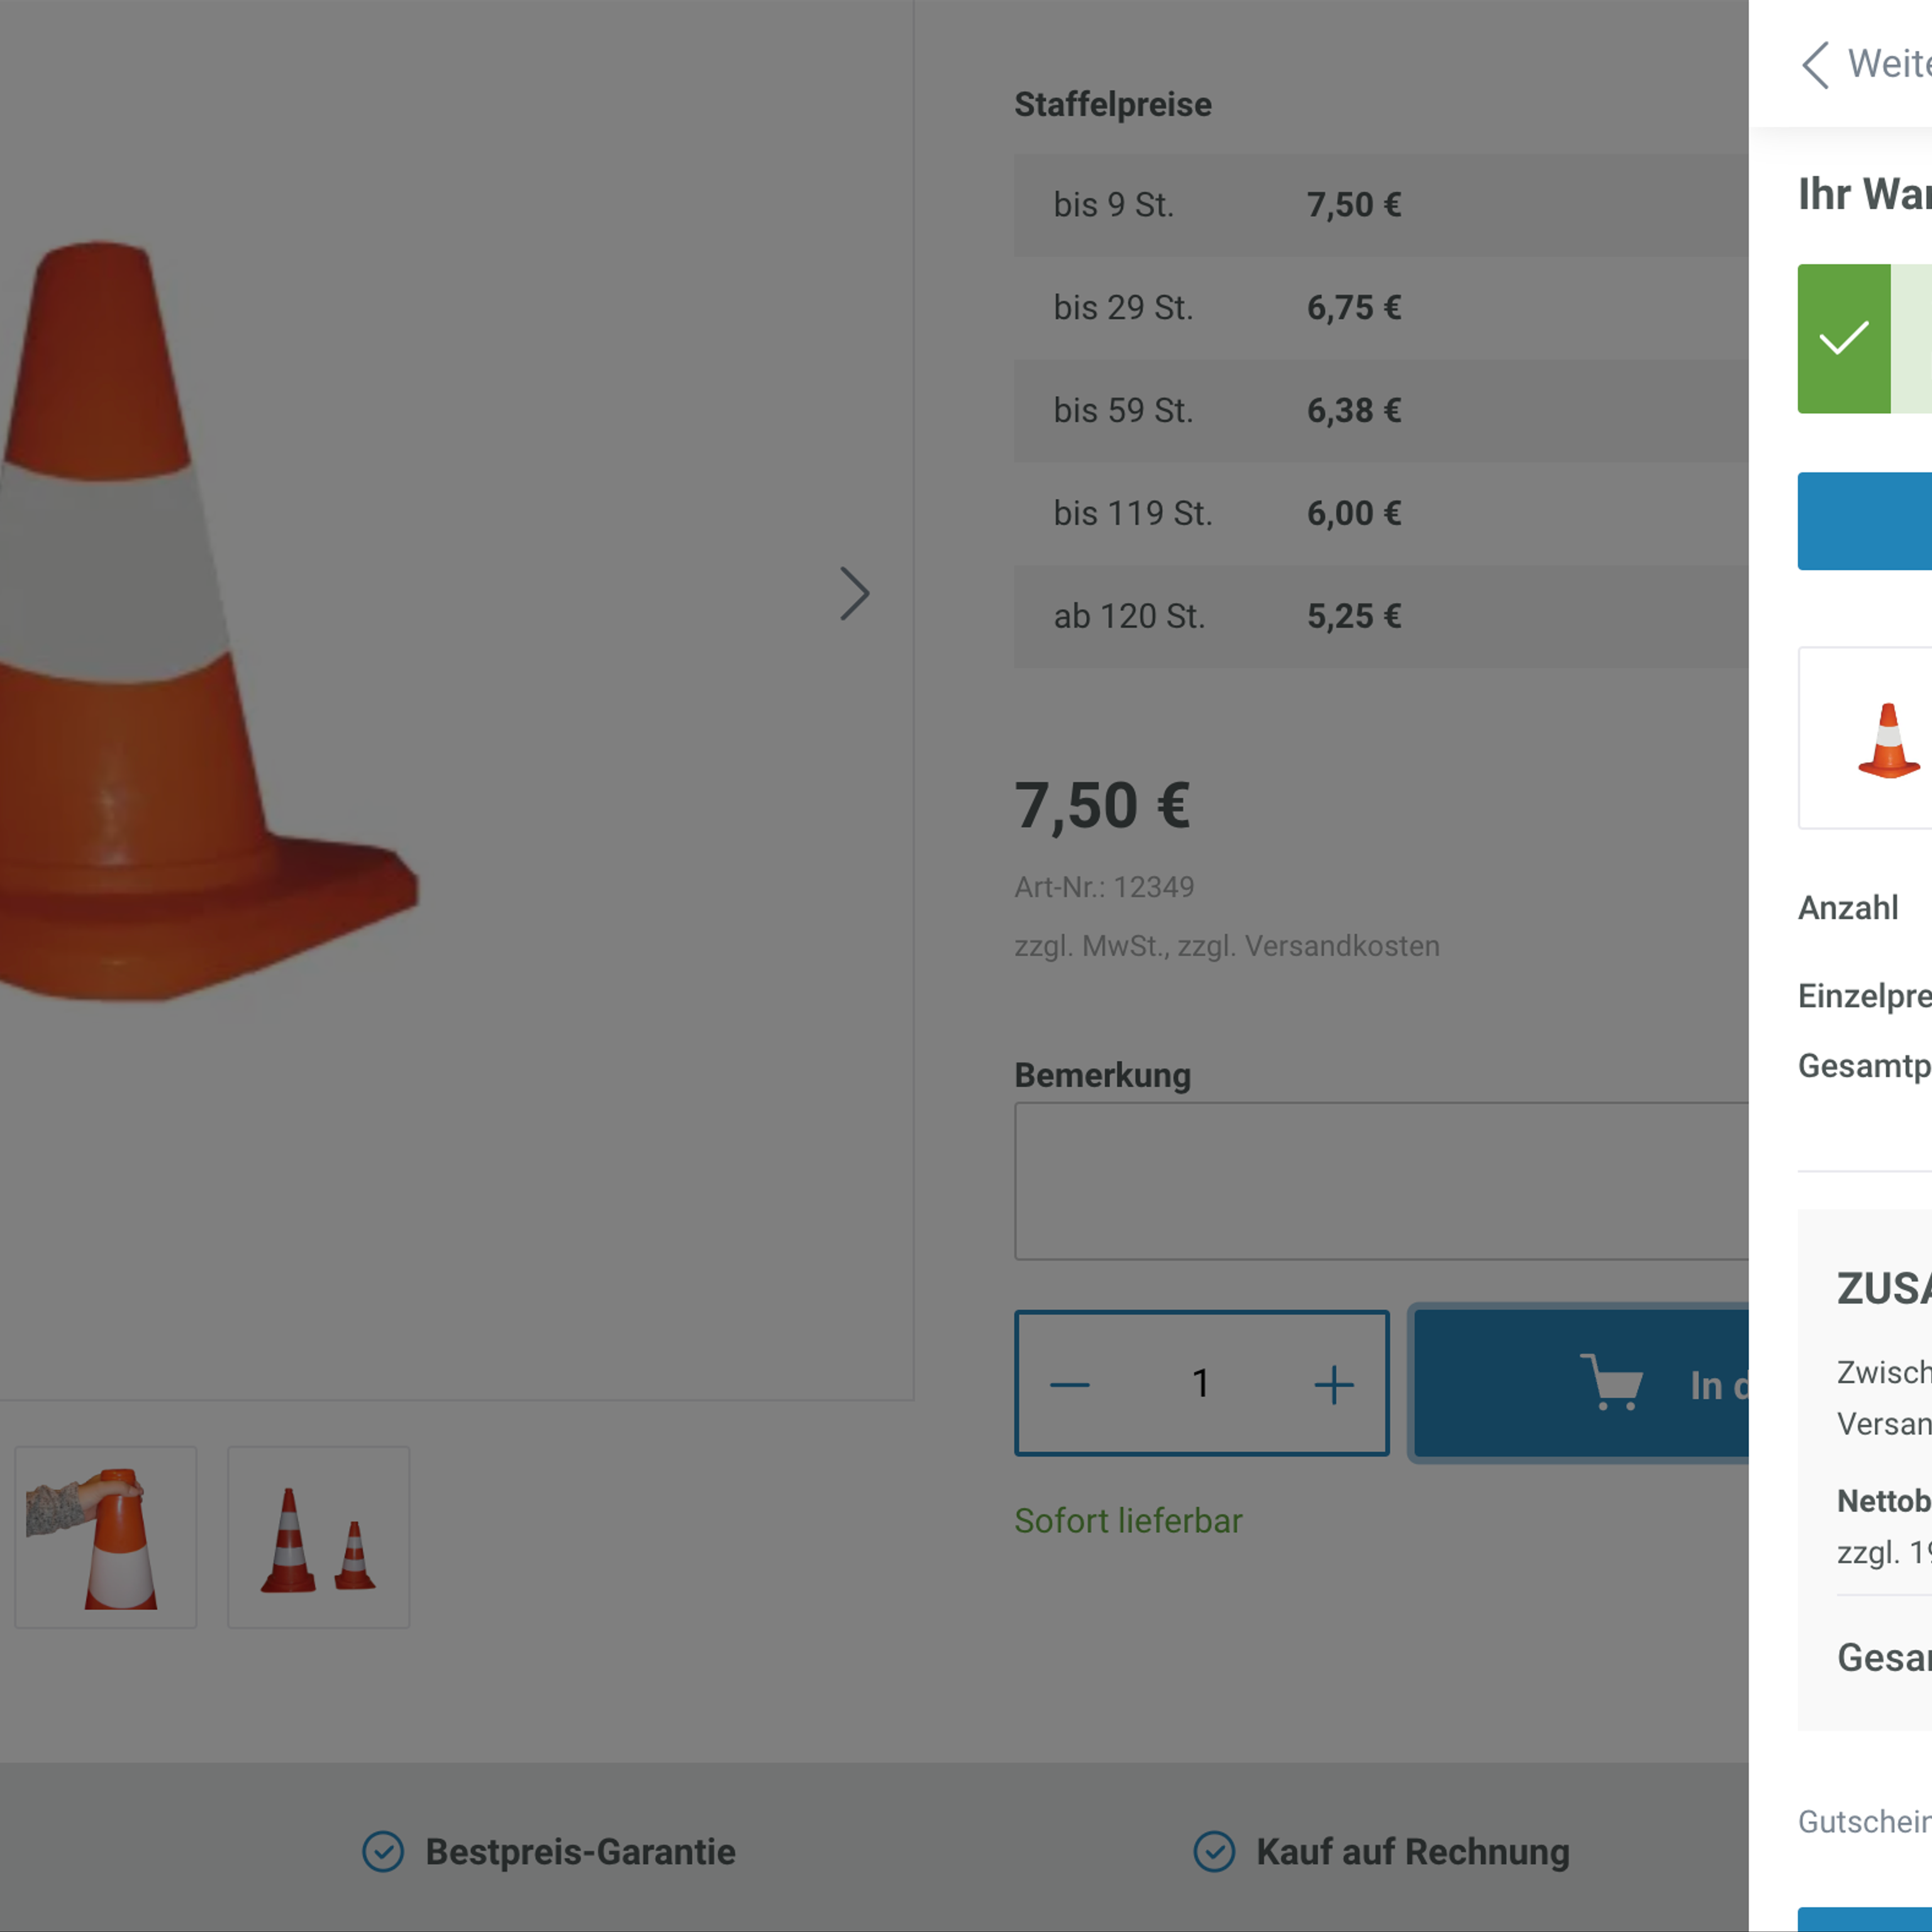
Task: Click the back chevron next to Weiter
Action: click(1815, 65)
